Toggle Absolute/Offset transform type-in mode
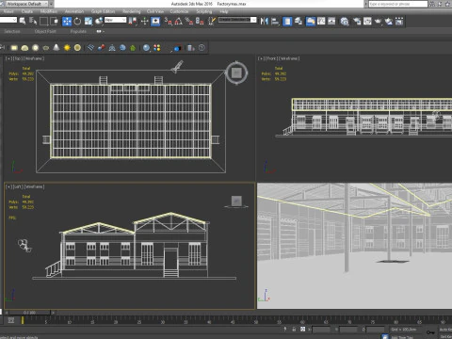The height and width of the screenshot is (339, 452). [302, 329]
